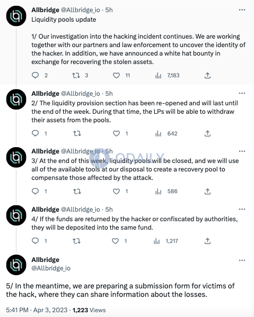Reply to the 'Liquidity pools update' tweet

tap(35, 75)
